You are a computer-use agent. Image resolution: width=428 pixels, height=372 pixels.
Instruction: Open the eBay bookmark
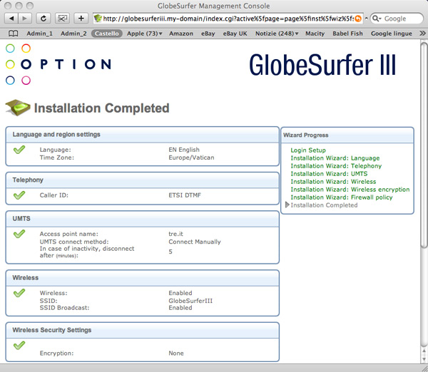click(208, 33)
